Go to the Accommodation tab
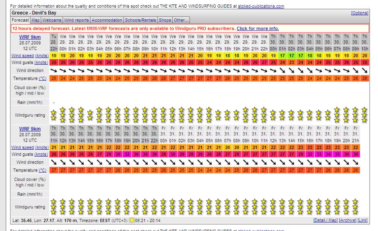 (x=107, y=20)
